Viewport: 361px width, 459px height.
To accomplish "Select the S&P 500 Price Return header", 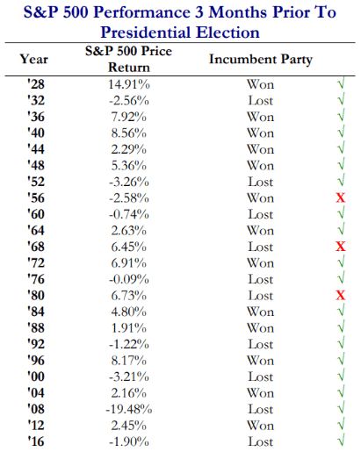I will point(128,59).
